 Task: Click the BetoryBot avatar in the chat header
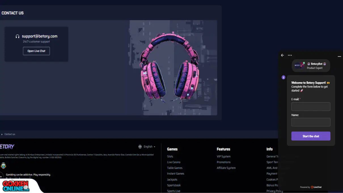(x=299, y=65)
